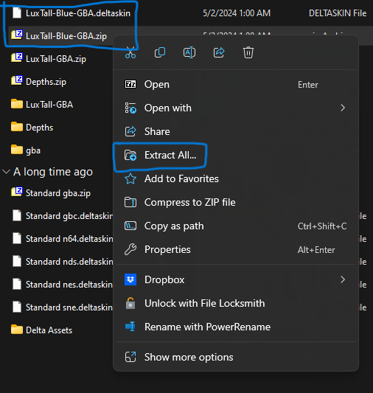Click the Copy icon in context menu
The image size is (373, 393).
pos(160,52)
